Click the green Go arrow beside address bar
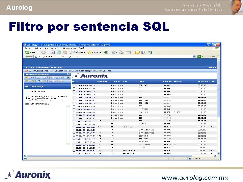243x182 pixels. [199, 57]
